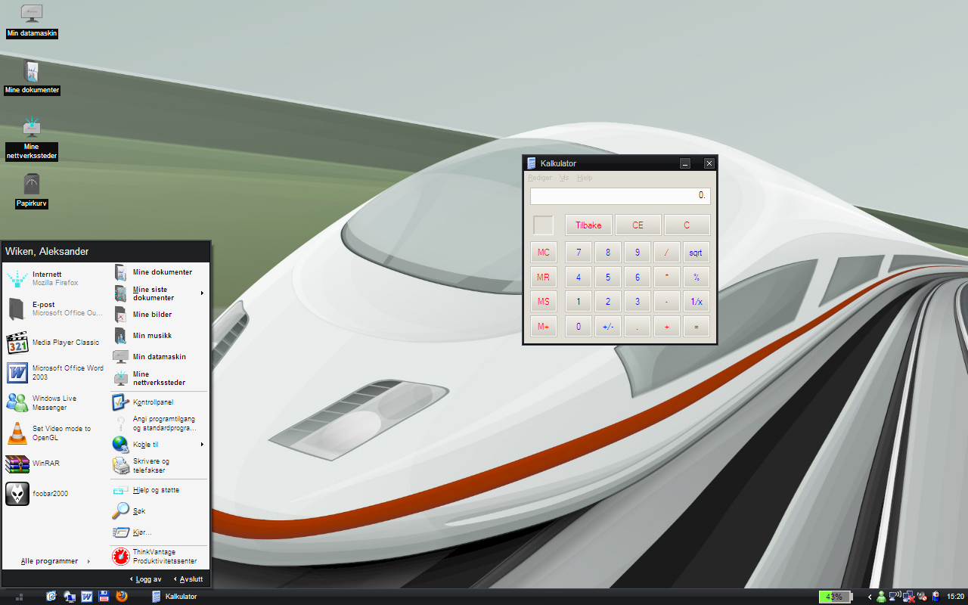
Task: Select Mine nettverkssteder desktop icon
Action: click(32, 138)
